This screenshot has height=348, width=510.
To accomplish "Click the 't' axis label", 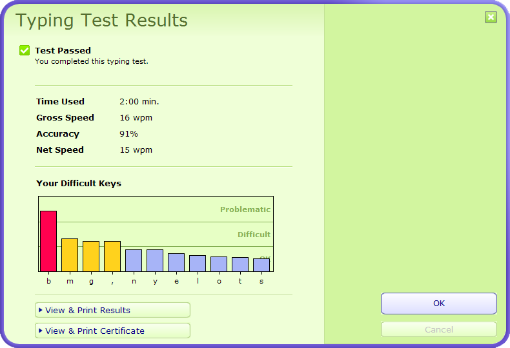I will click(x=240, y=281).
